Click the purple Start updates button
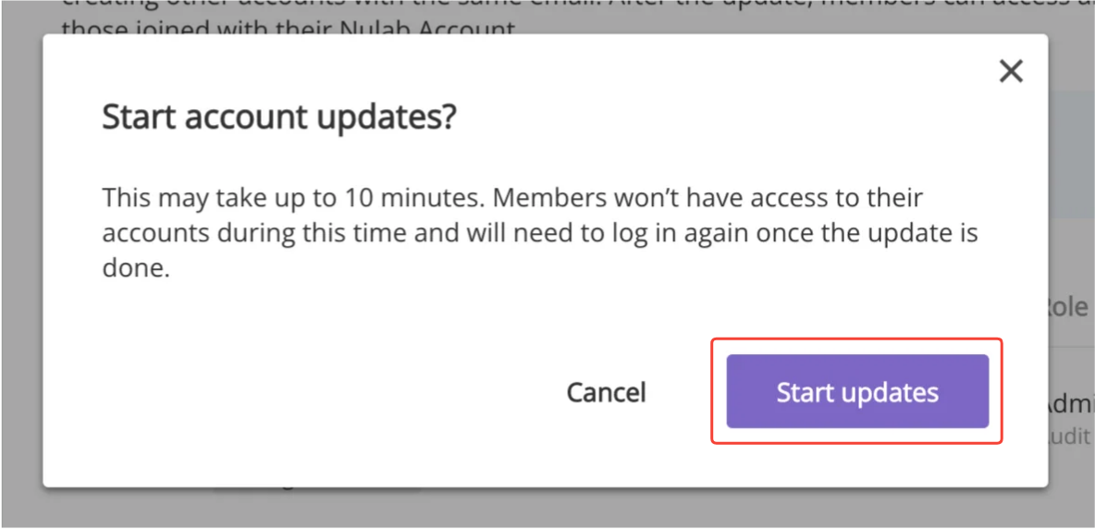The width and height of the screenshot is (1095, 529). pyautogui.click(x=857, y=391)
